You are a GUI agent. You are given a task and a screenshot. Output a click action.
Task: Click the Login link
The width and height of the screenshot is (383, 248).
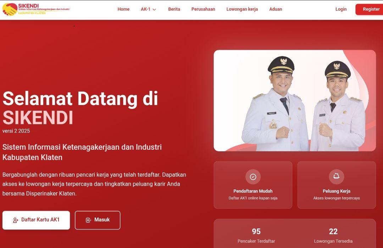[341, 9]
